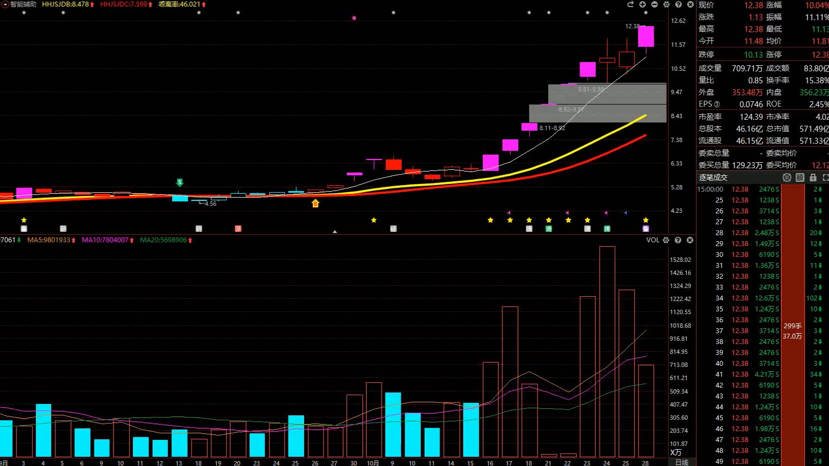Image resolution: width=829 pixels, height=466 pixels.
Task: Click the pink asterisk marker atop chart
Action: tap(354, 18)
